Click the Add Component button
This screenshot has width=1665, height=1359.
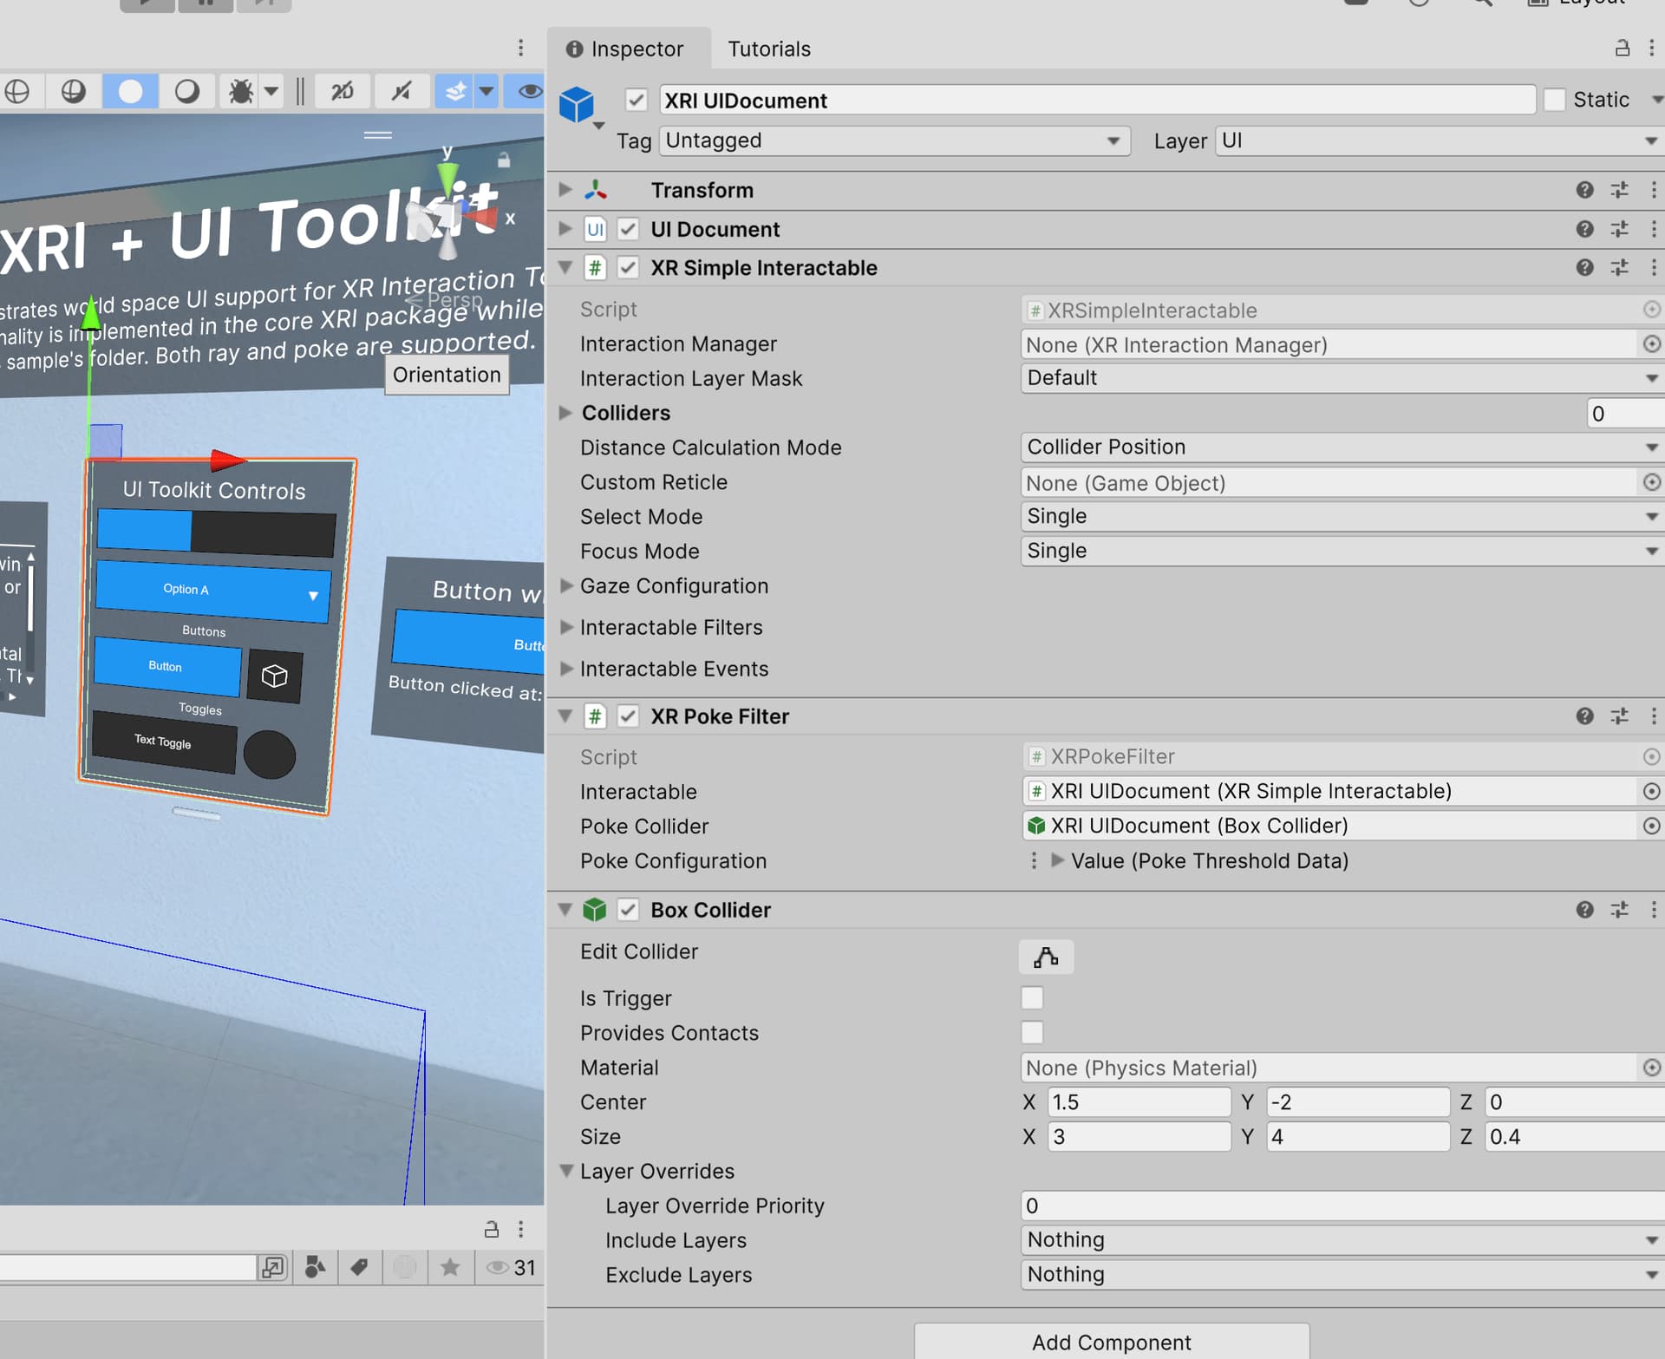[x=1111, y=1341]
